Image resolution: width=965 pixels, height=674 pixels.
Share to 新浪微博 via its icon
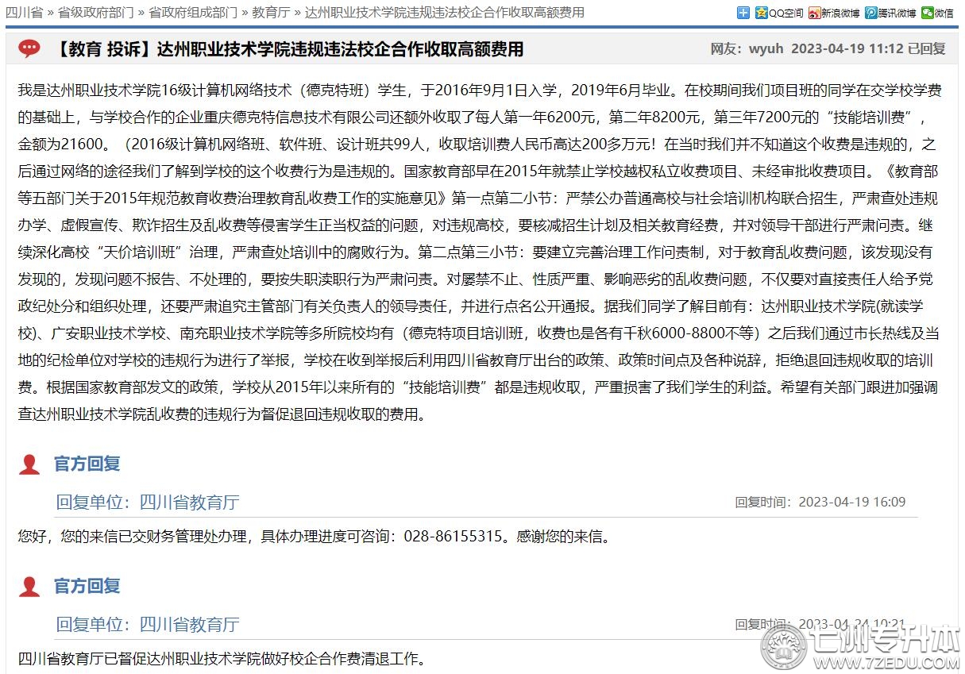click(x=814, y=13)
